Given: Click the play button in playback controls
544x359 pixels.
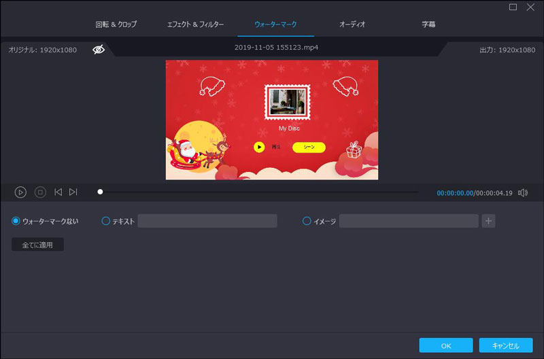Looking at the screenshot, I should (20, 192).
